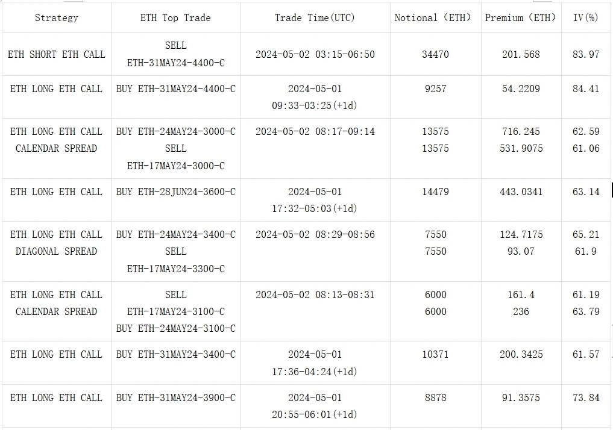Screen dimensions: 613x430
Task: Click the premium value 443.0341
Action: [x=521, y=192]
